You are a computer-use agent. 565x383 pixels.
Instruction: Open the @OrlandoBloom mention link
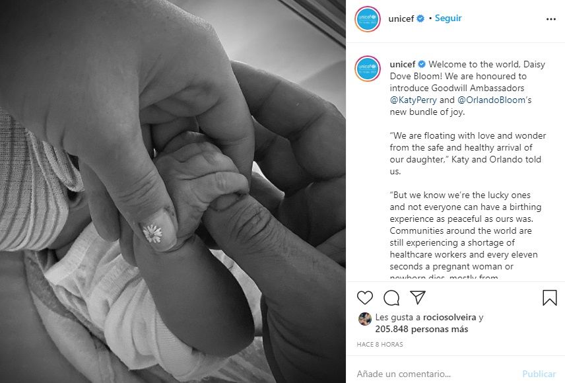click(492, 100)
